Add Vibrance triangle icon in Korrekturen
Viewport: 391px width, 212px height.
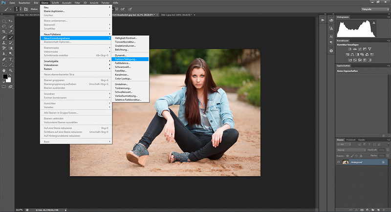point(369,49)
